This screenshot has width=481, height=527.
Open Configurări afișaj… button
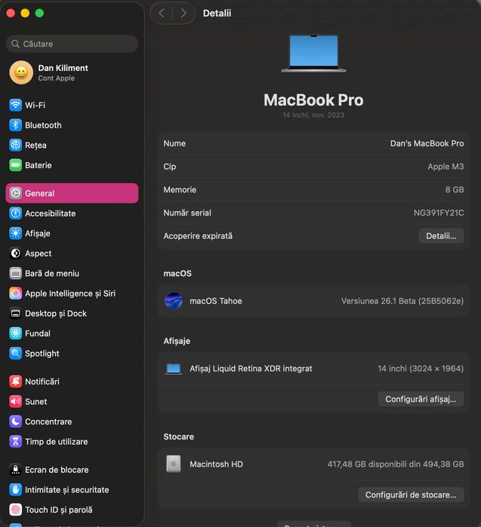[421, 399]
